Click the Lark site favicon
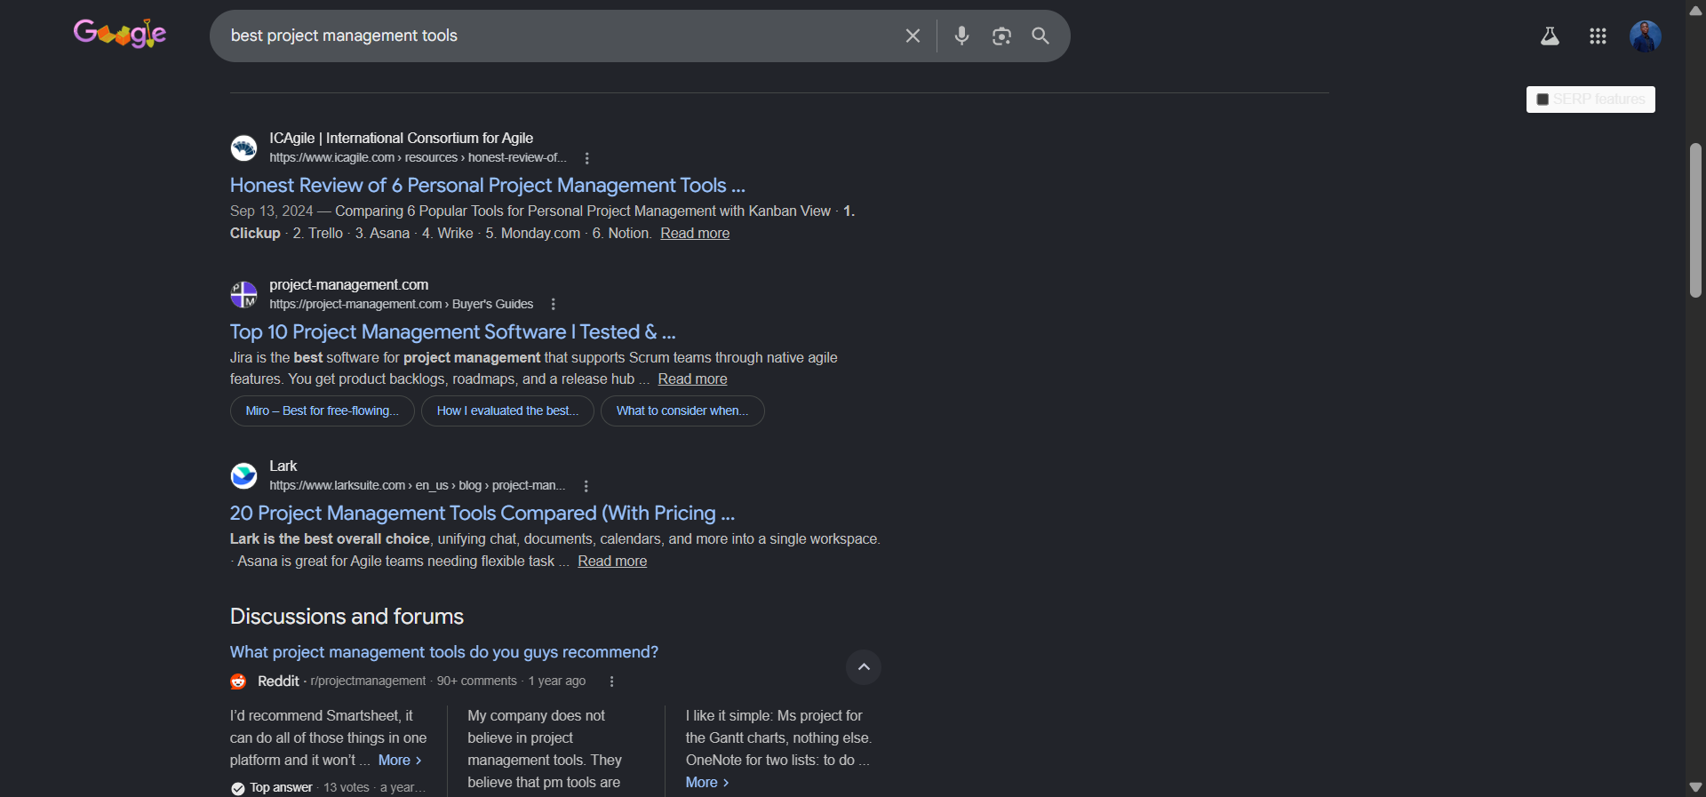Screen dimensions: 1706x797 (x=243, y=475)
